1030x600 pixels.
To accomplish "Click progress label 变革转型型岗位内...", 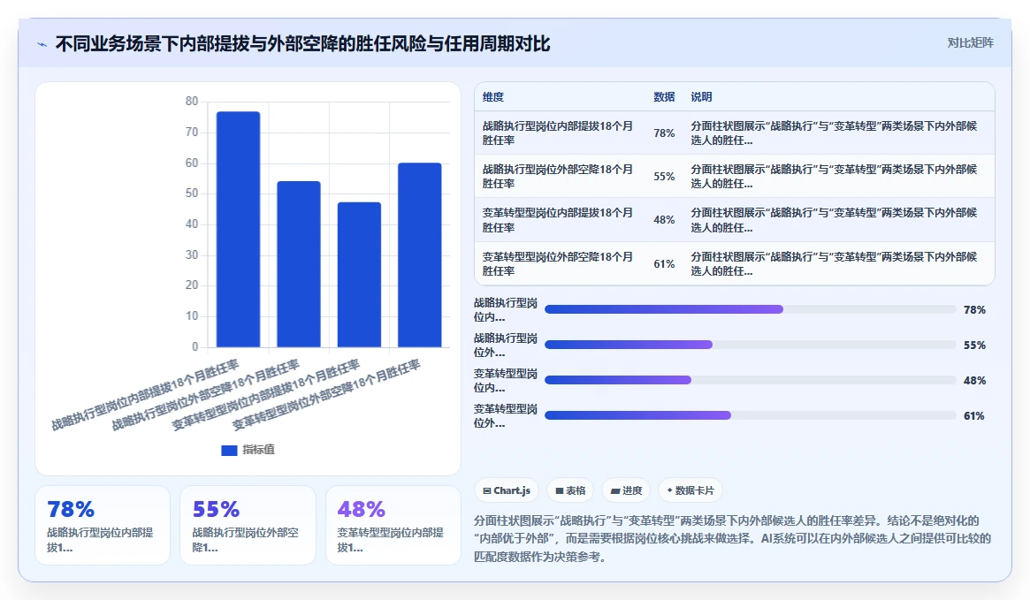I will coord(506,381).
